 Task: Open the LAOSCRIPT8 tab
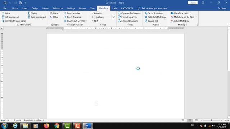(x=127, y=8)
